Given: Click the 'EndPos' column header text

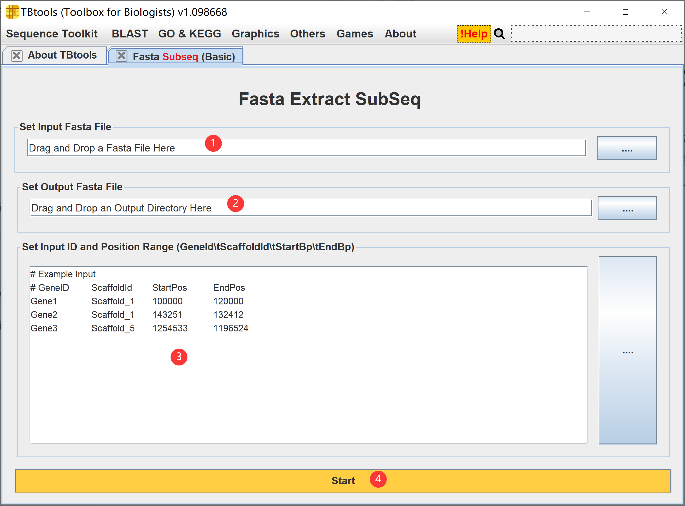Looking at the screenshot, I should pyautogui.click(x=229, y=287).
